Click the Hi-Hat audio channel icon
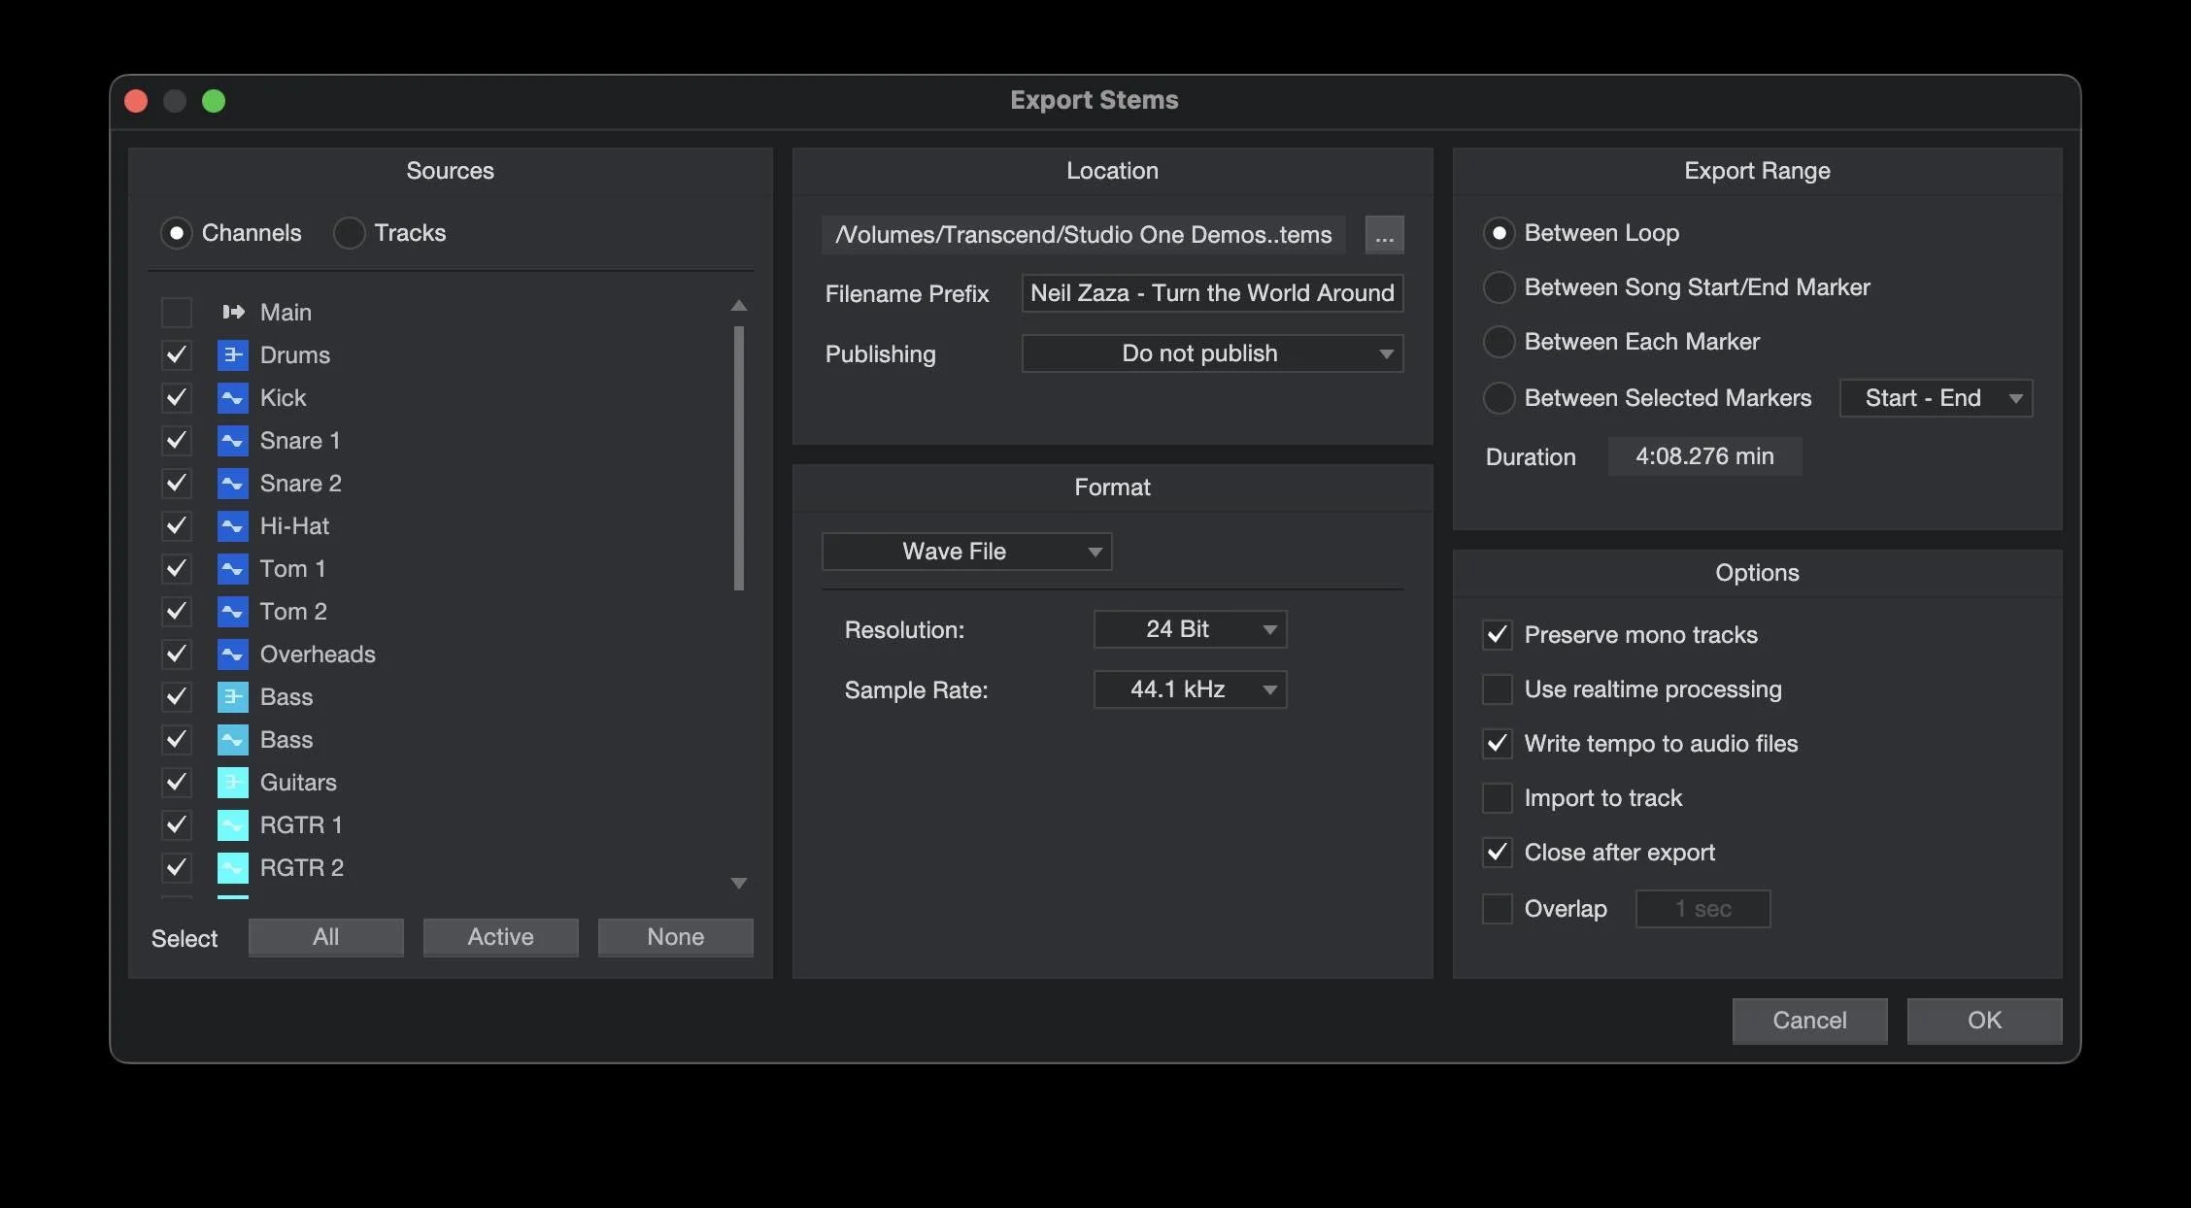 (233, 525)
